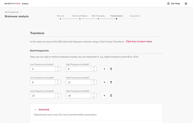Open the Click here to learn more link
This screenshot has width=193, height=123.
139,42
